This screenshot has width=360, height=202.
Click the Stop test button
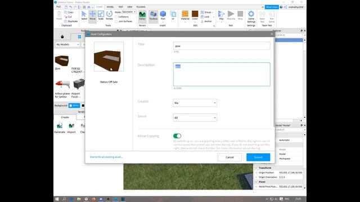point(240,16)
